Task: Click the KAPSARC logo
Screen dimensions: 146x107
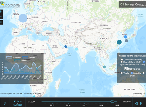Action: 10,4
